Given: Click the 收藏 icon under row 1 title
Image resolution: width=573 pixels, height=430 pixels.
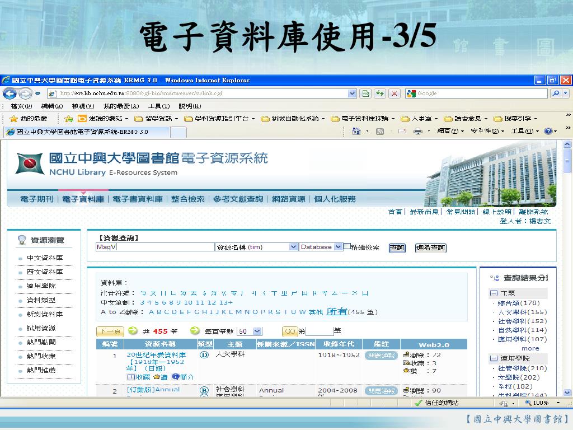Looking at the screenshot, I should pyautogui.click(x=131, y=377).
